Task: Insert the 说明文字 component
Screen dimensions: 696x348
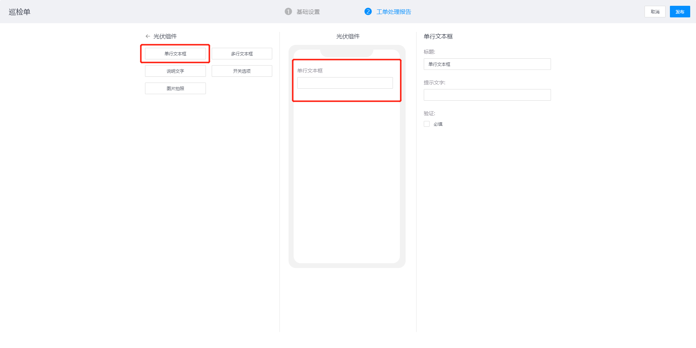Action: click(x=175, y=71)
